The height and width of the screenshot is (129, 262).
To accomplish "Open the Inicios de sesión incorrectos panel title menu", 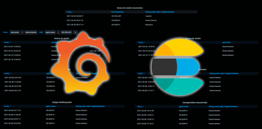I will coord(130,8).
